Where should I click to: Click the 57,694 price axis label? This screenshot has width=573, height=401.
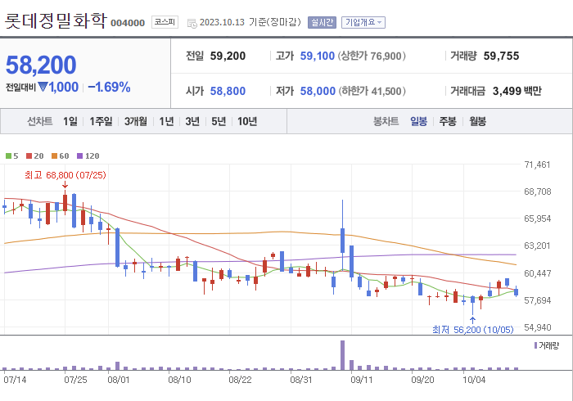click(538, 300)
